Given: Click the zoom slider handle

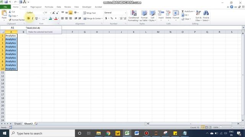Looking at the screenshot, I should pyautogui.click(x=232, y=127).
